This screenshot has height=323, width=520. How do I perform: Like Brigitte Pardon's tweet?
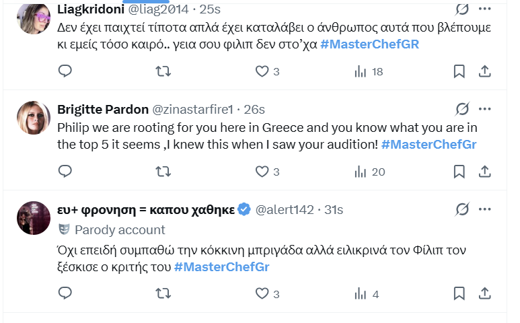pos(262,172)
